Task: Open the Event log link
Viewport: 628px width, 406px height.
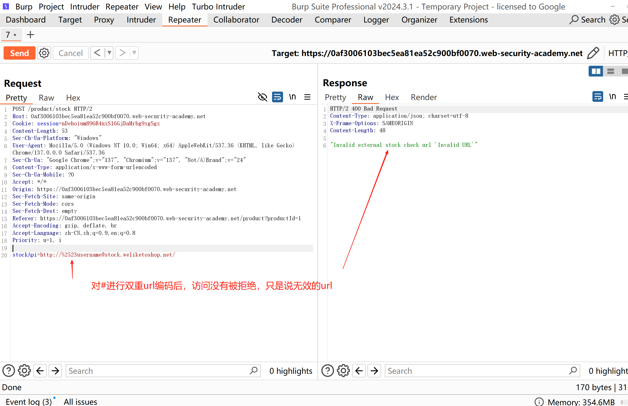Action: [x=29, y=401]
